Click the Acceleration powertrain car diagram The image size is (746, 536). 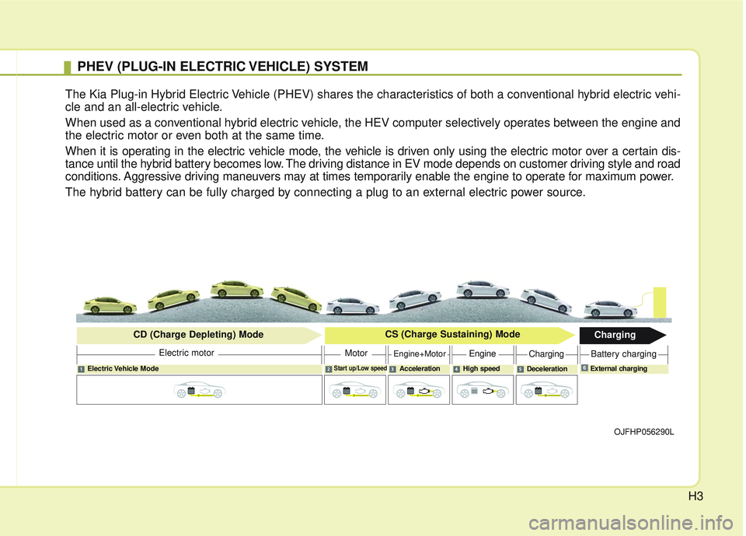(419, 389)
